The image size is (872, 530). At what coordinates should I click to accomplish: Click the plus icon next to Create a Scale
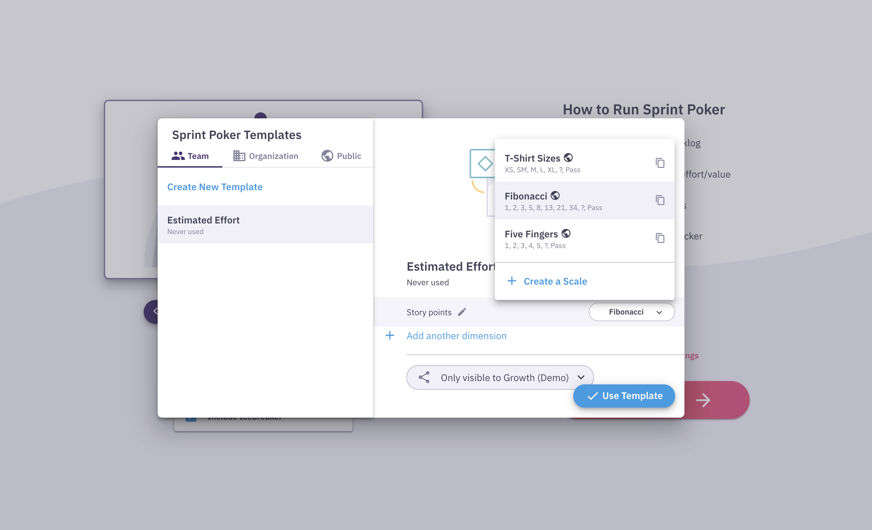tap(511, 281)
